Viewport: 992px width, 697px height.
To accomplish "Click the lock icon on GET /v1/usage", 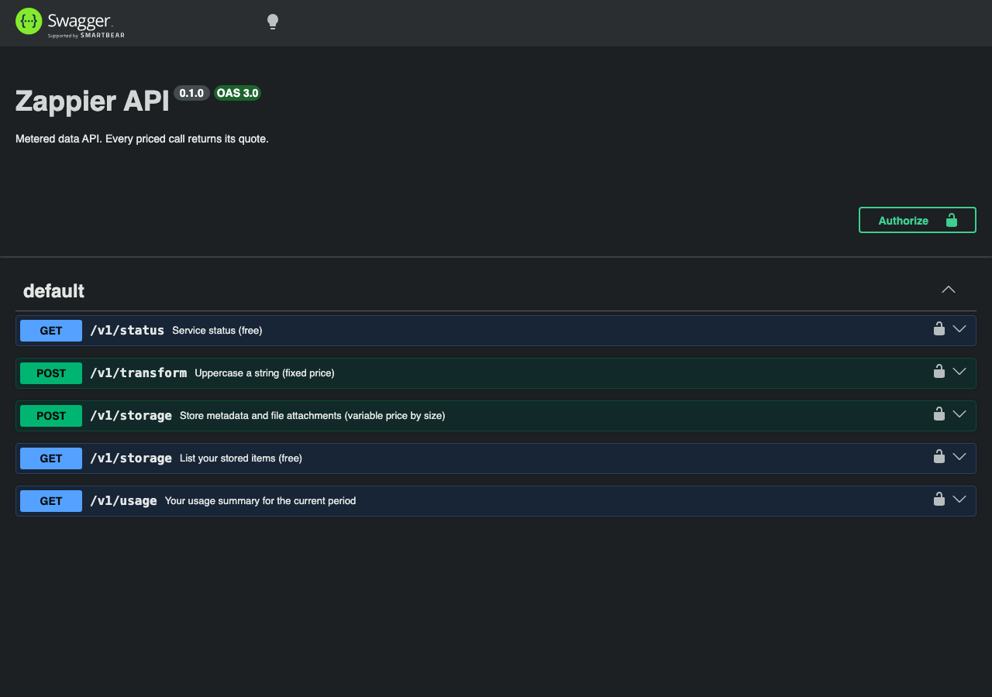I will (x=939, y=499).
